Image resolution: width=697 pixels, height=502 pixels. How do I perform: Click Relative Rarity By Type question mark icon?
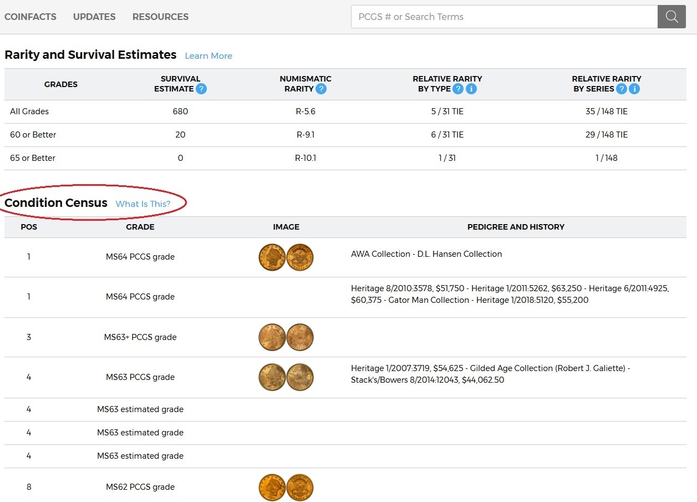[458, 89]
